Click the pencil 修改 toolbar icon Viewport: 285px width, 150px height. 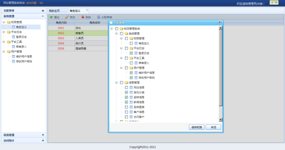pyautogui.click(x=67, y=17)
